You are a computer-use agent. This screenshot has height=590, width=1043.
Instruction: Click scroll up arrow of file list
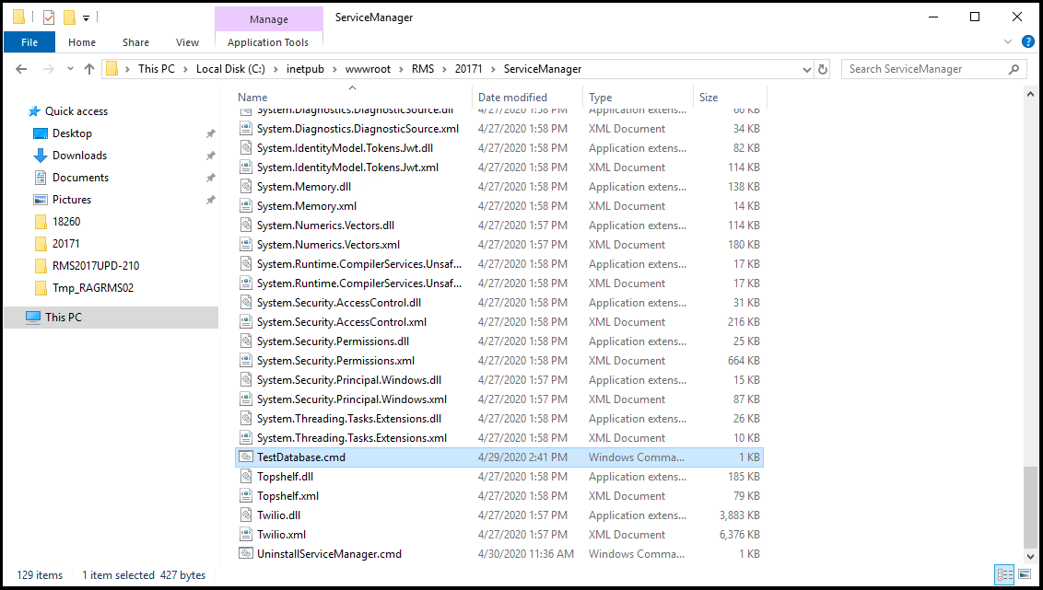pyautogui.click(x=1030, y=95)
